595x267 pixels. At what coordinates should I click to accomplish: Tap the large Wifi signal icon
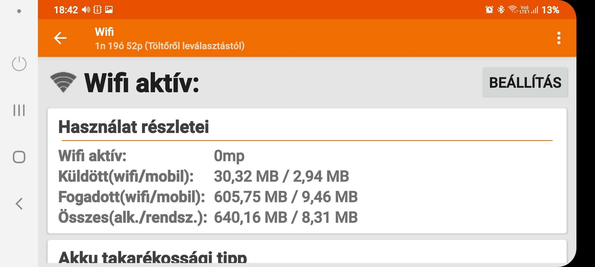click(63, 82)
